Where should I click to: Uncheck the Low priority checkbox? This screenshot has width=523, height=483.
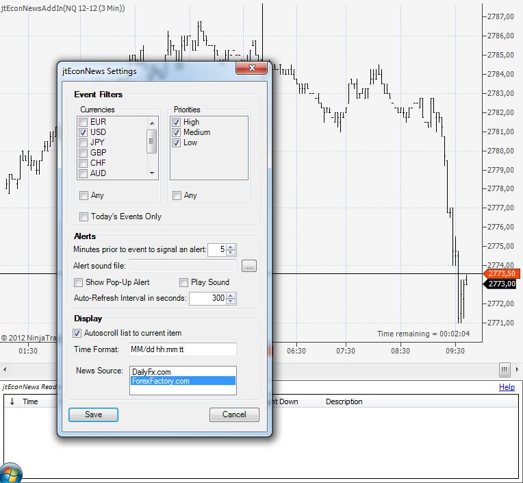pos(177,143)
